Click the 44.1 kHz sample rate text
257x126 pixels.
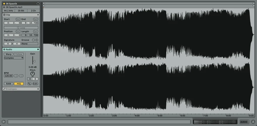point(9,11)
